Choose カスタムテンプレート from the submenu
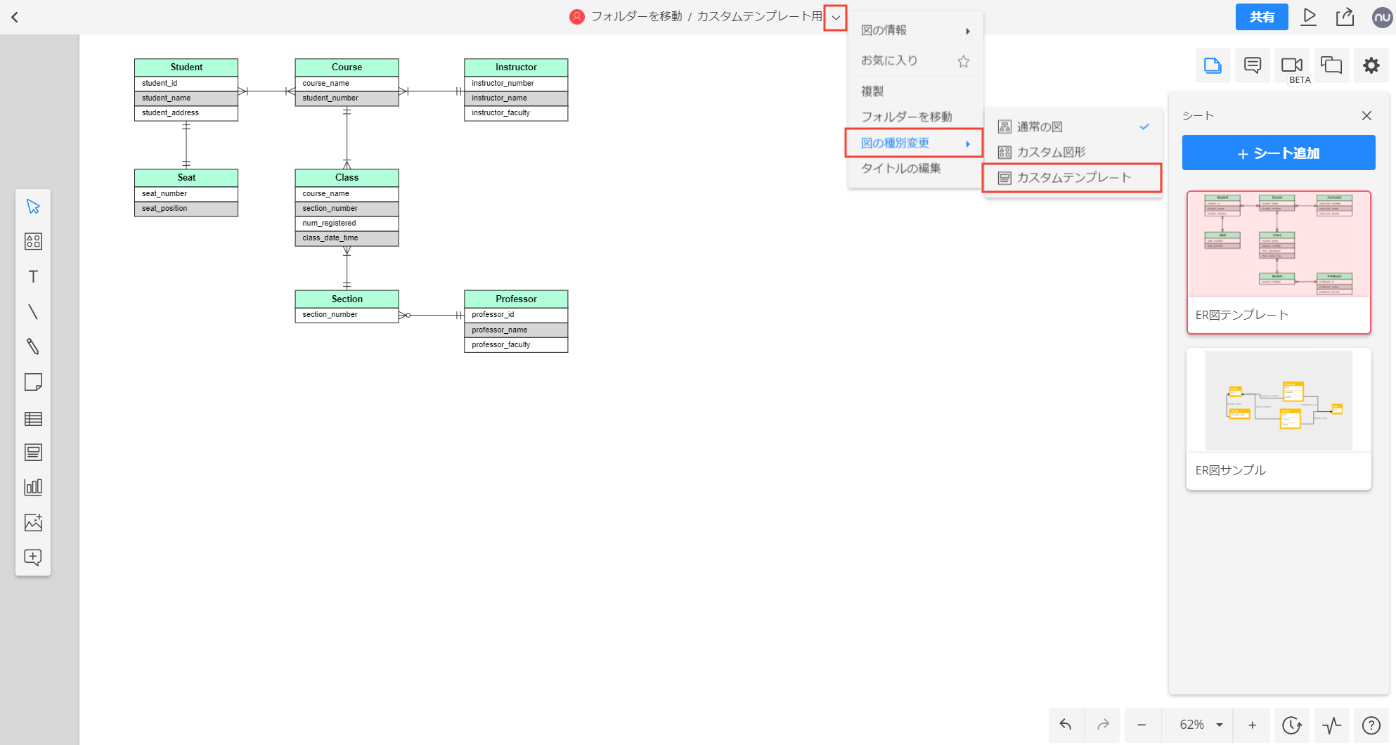The image size is (1396, 745). [x=1073, y=178]
